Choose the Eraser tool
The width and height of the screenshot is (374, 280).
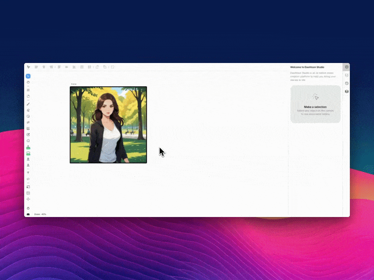(28, 110)
